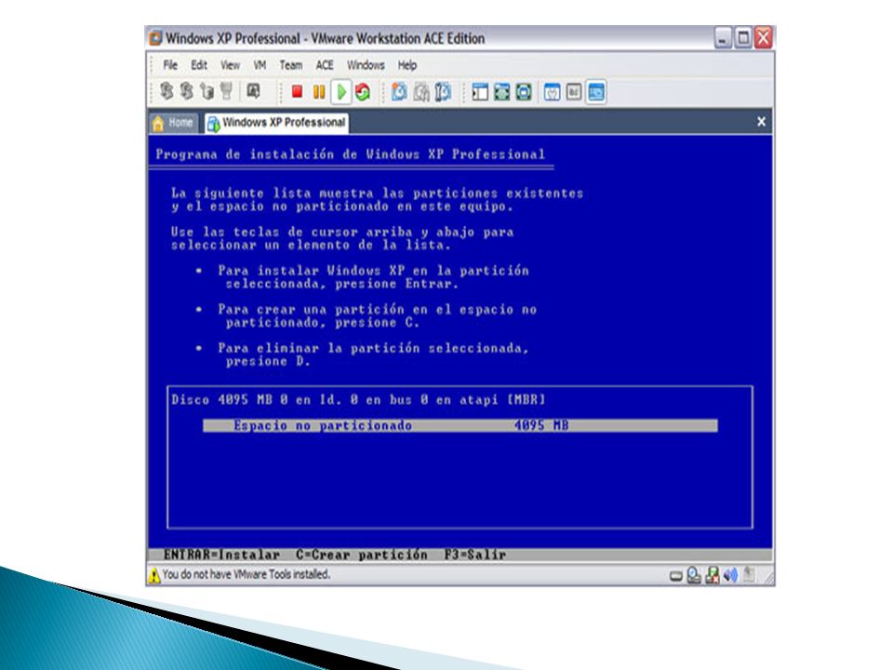The width and height of the screenshot is (893, 670).
Task: Click the red Power Off stop button
Action: tap(297, 92)
